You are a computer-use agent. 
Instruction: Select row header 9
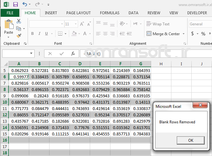(4, 96)
